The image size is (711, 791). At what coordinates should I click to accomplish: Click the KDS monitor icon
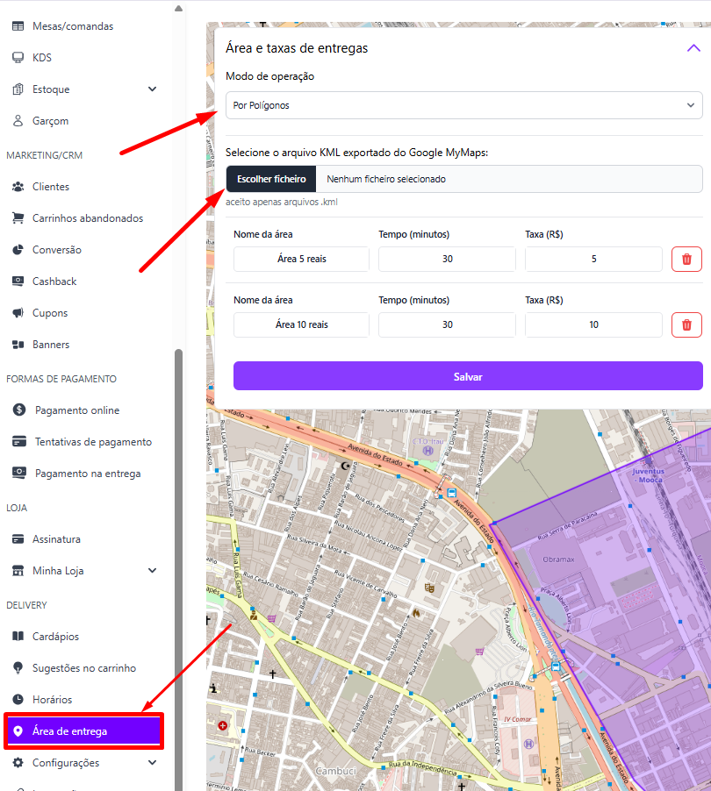[x=18, y=58]
